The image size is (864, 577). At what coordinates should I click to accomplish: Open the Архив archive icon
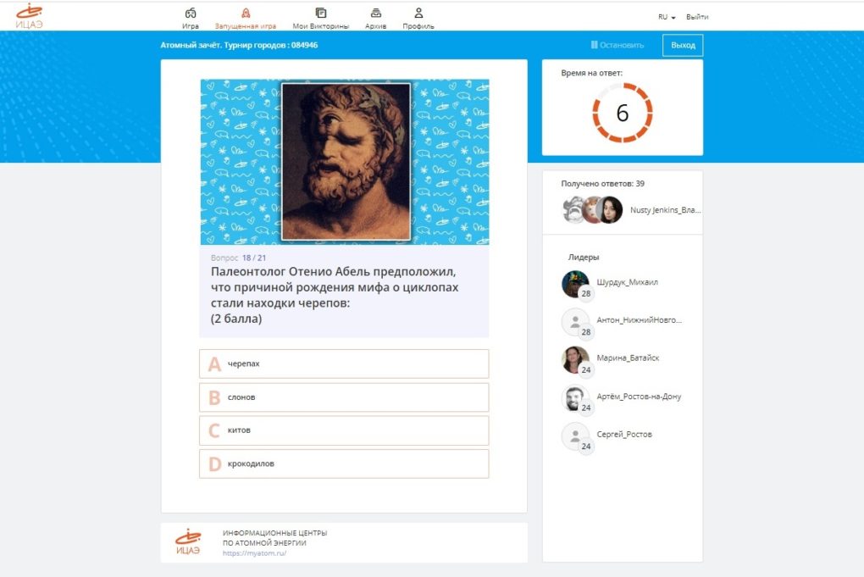376,13
